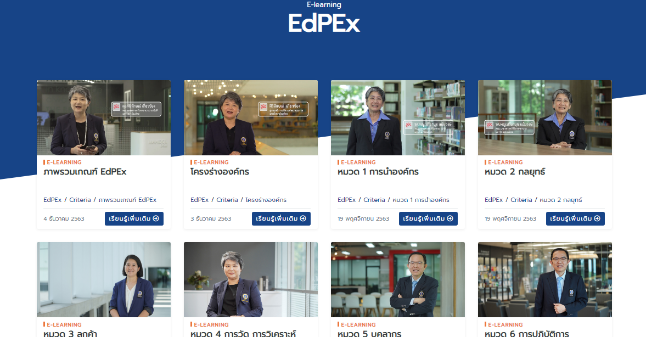Image resolution: width=646 pixels, height=337 pixels.
Task: Open the หมวด 3 ลูกค้า thumbnail image
Action: (104, 280)
